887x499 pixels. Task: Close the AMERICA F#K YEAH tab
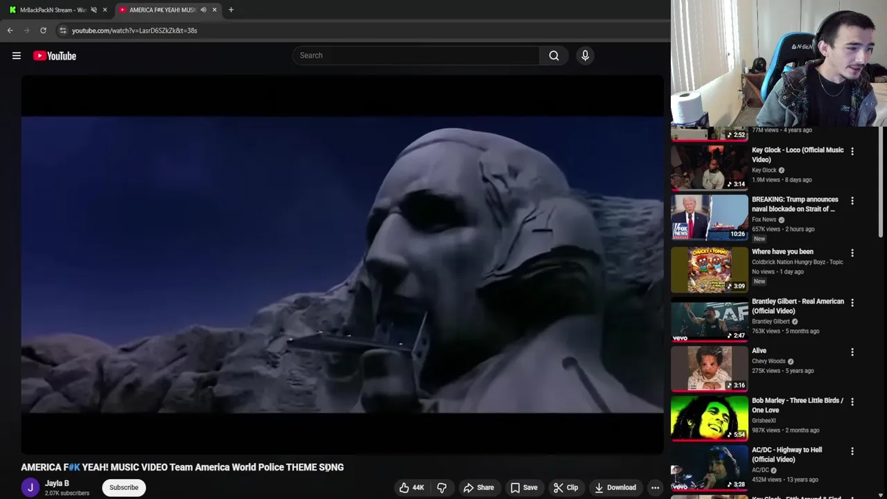click(x=214, y=10)
